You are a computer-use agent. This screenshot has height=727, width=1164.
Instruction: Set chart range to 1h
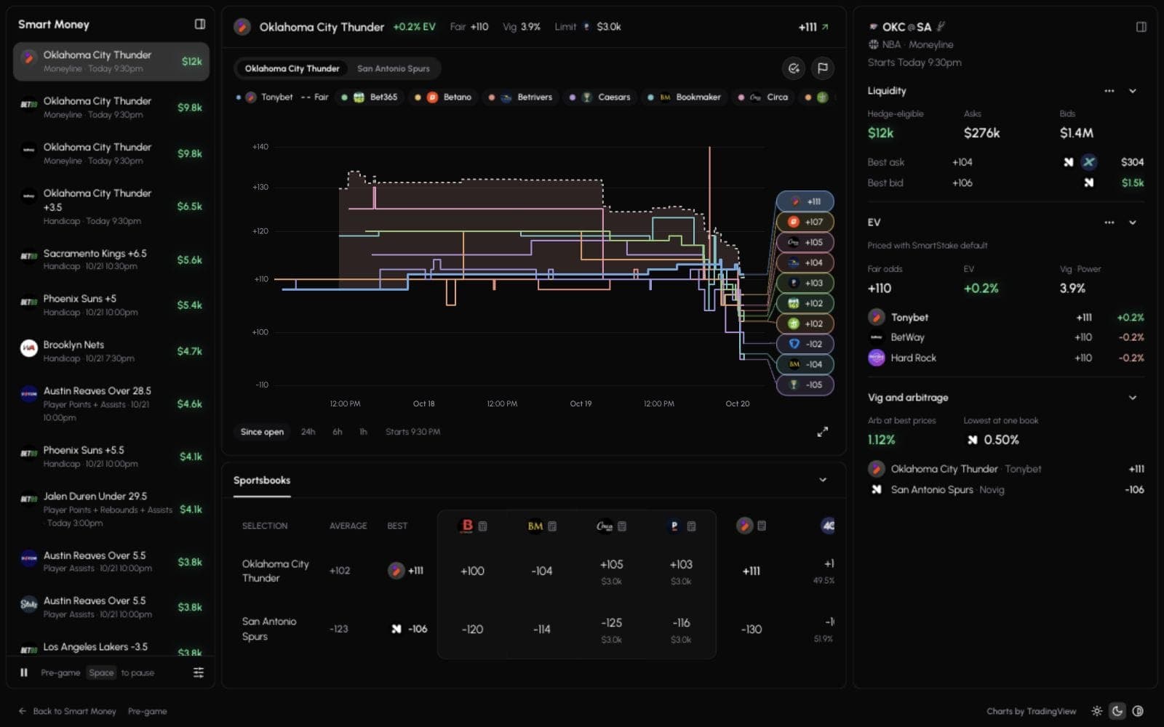pyautogui.click(x=363, y=432)
